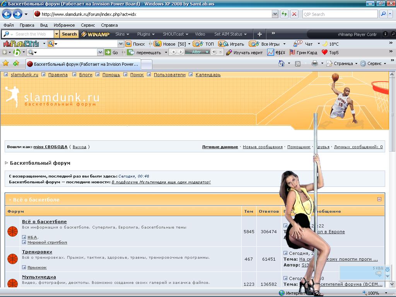Open Новые сообщения link
Screen dimensions: 396x297
point(263,147)
